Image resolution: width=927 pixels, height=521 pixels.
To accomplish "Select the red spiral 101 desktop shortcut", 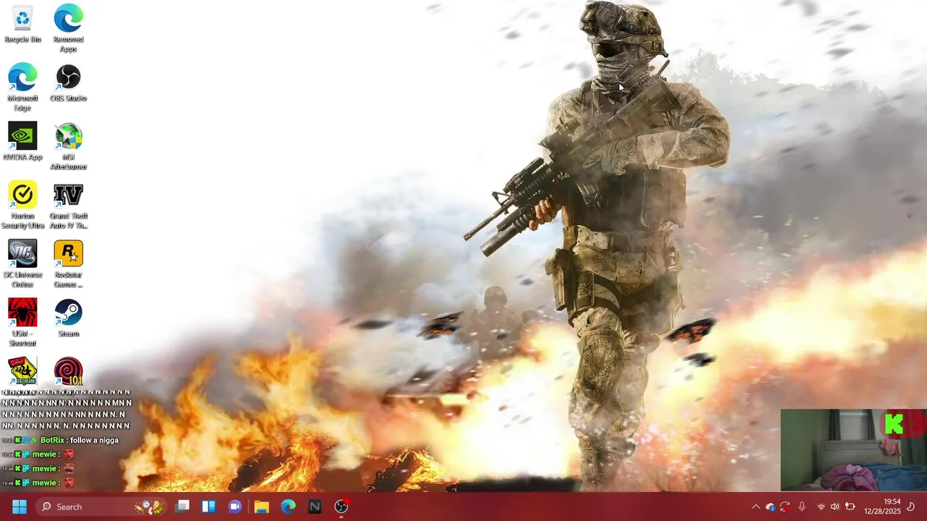I will 68,371.
